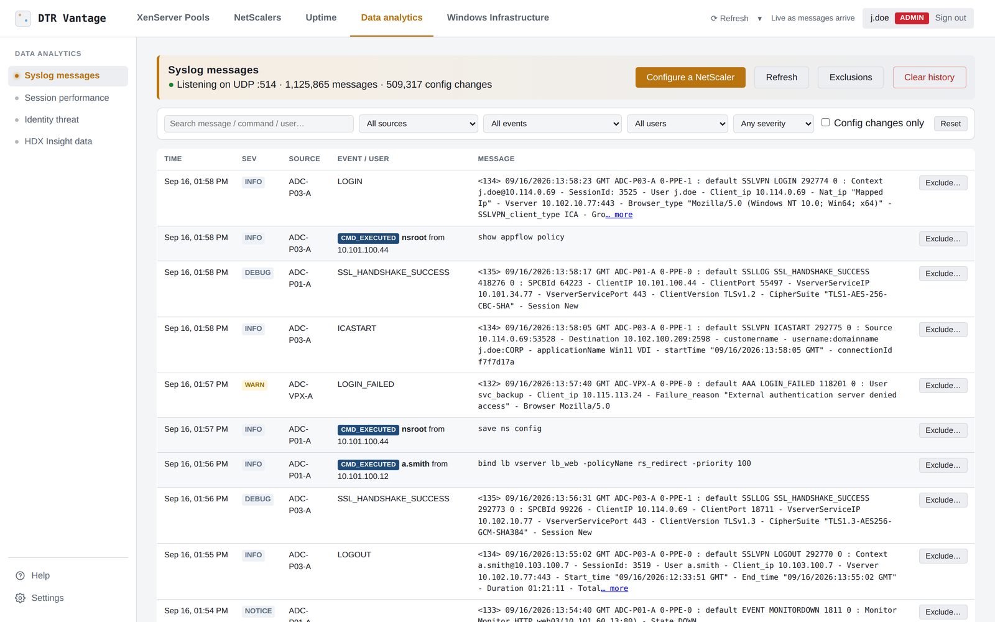Click the Refresh button in Syslog header
The width and height of the screenshot is (995, 622).
pos(782,77)
